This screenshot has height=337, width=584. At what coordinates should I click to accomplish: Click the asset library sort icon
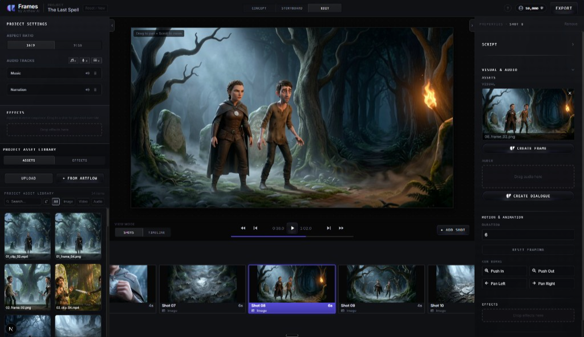coord(46,202)
